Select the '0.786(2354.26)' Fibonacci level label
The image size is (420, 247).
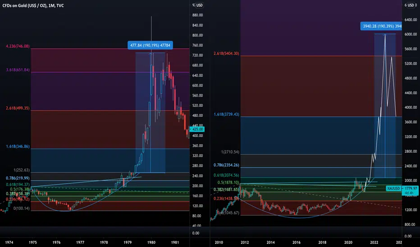pos(226,165)
